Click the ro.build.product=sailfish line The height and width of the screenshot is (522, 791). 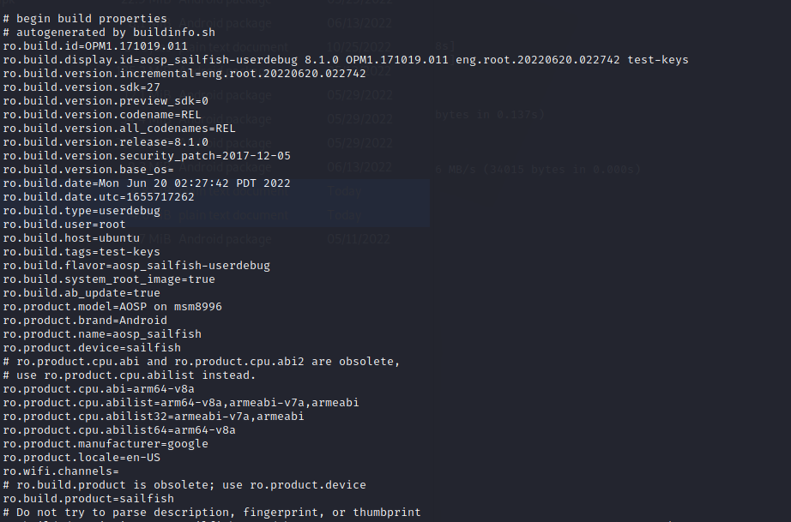[x=88, y=498]
